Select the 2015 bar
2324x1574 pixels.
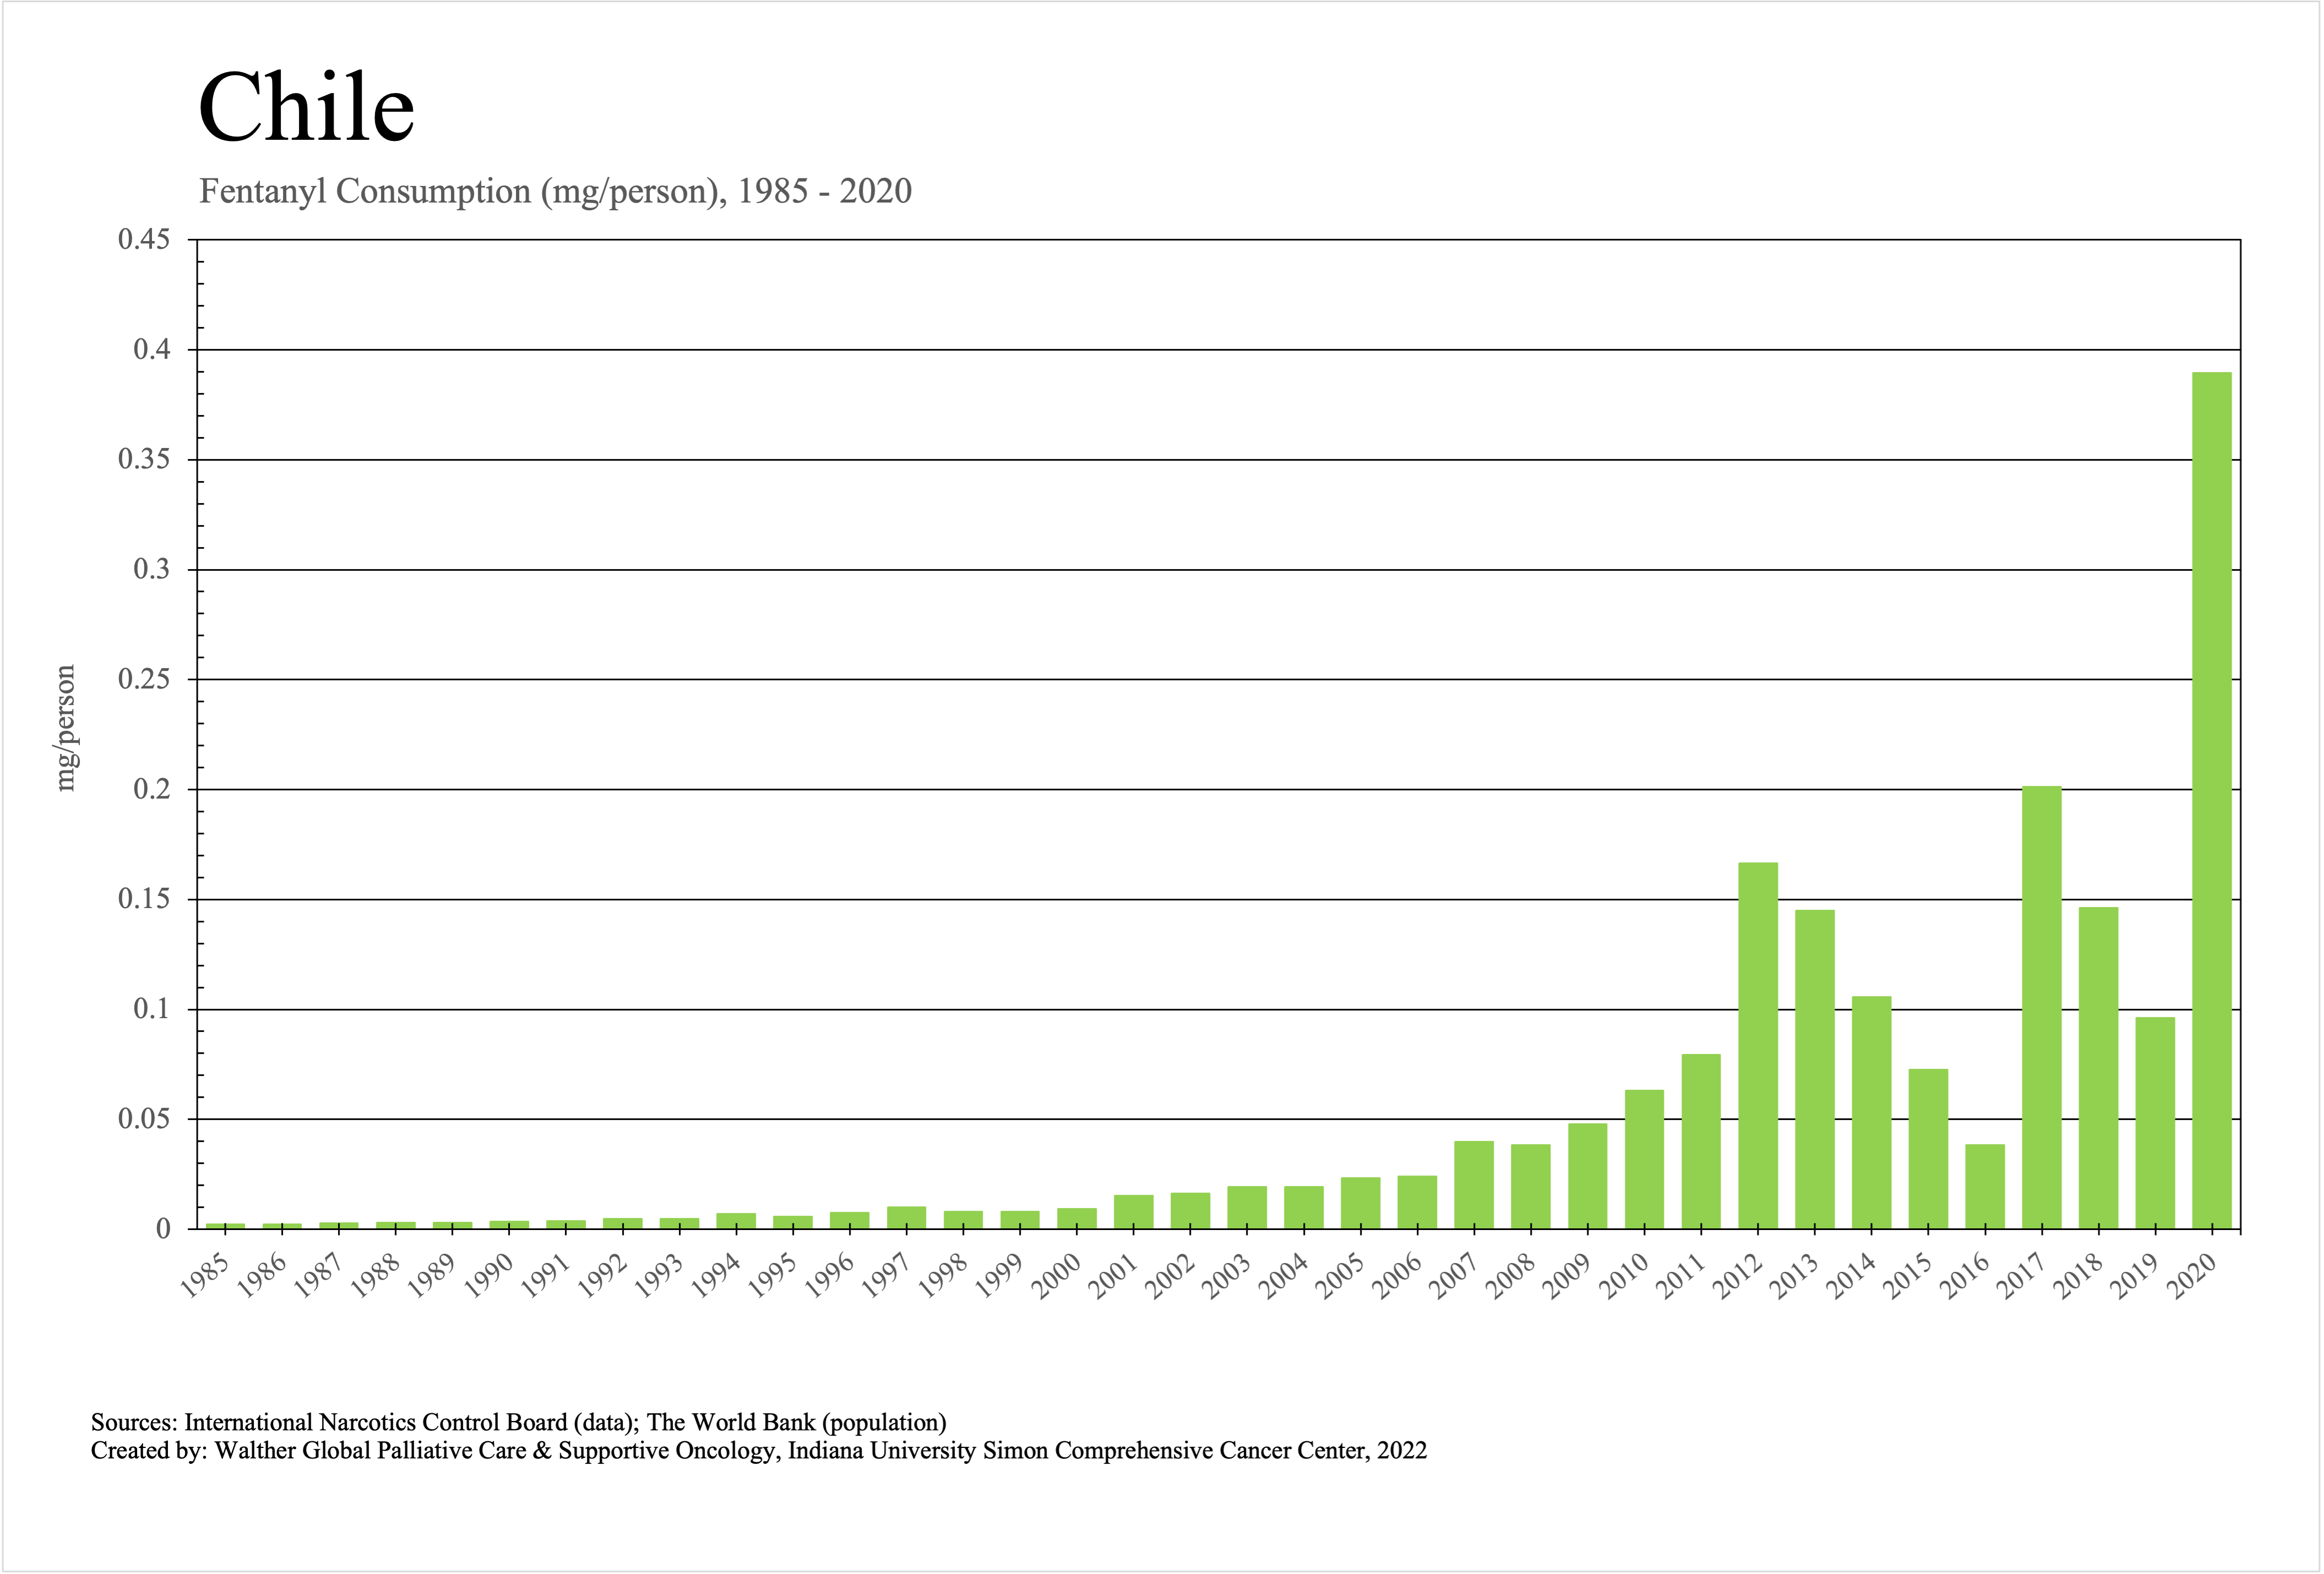[x=1928, y=1148]
